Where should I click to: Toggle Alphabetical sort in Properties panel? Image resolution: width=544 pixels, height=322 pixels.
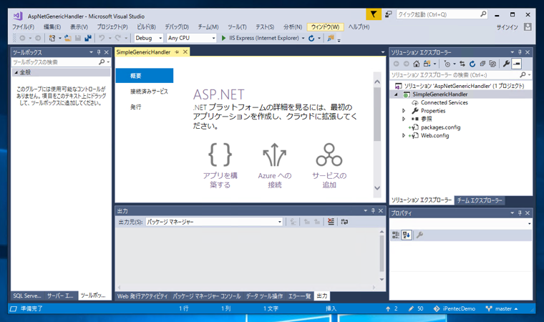click(x=407, y=235)
